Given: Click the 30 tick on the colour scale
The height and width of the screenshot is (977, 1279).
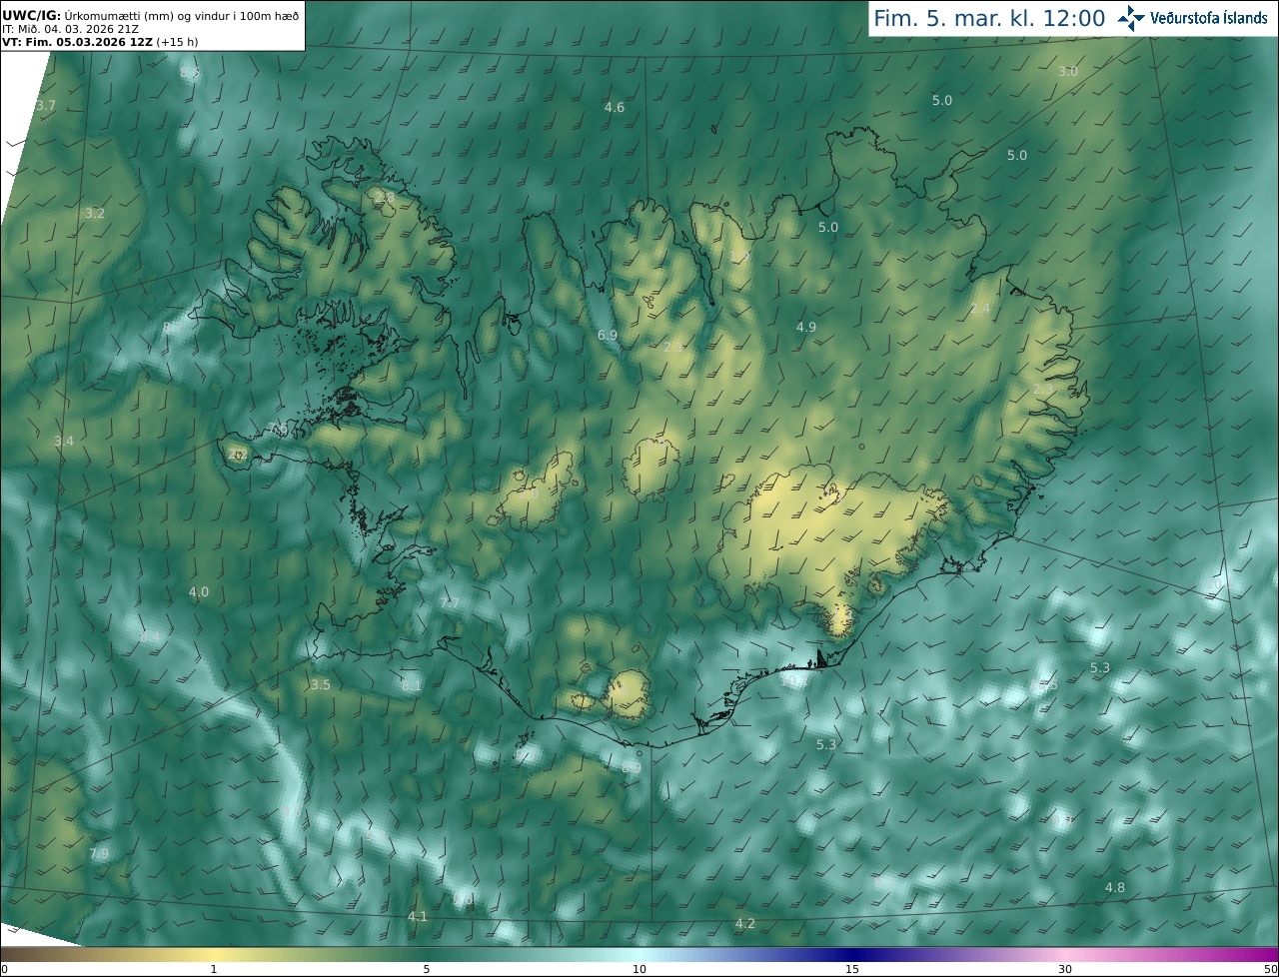Looking at the screenshot, I should pyautogui.click(x=1065, y=969).
